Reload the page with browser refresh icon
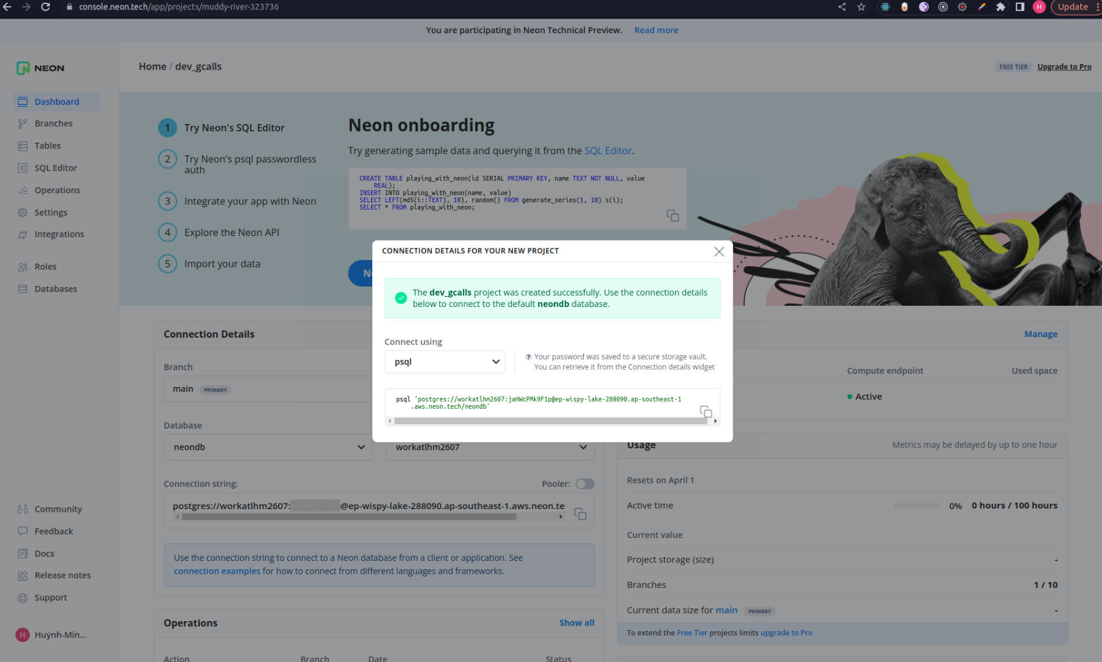The image size is (1102, 662). click(x=45, y=7)
